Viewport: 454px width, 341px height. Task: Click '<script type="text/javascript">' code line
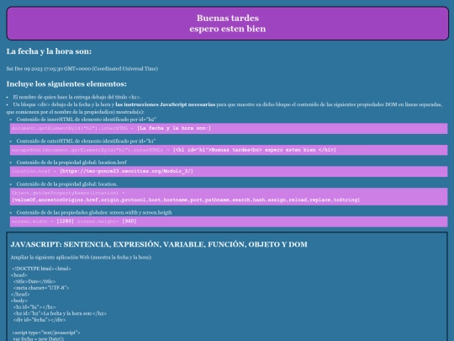(46, 333)
